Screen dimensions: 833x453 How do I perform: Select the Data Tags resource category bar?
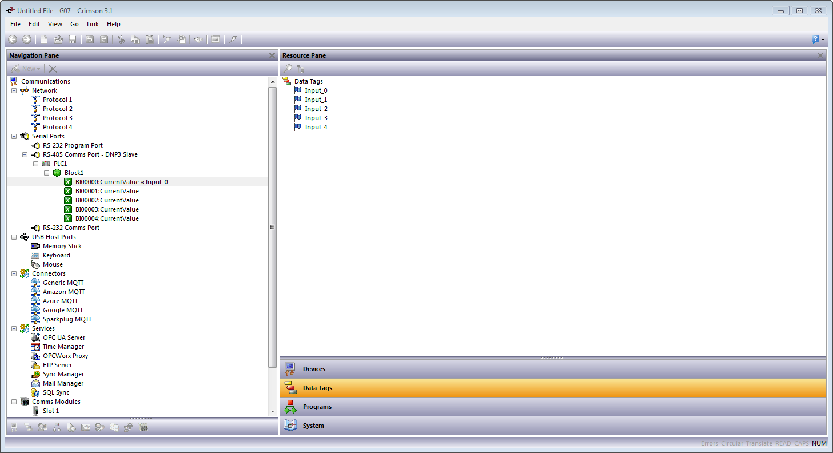pyautogui.click(x=553, y=388)
